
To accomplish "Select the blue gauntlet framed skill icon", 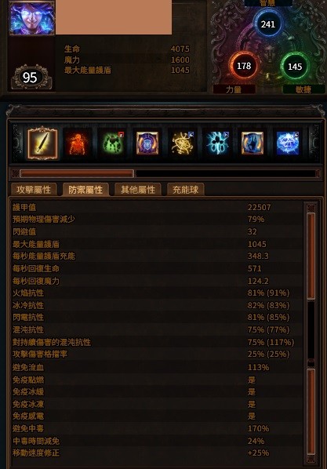I will click(253, 144).
